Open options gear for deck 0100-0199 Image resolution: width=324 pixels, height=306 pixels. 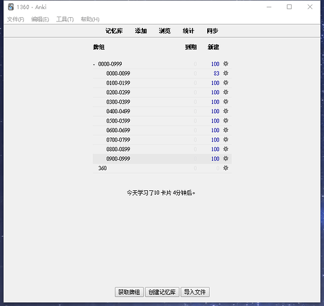226,83
